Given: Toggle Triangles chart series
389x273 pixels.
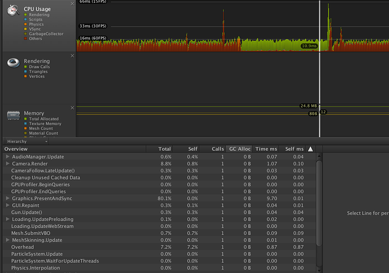Looking at the screenshot, I should click(x=25, y=71).
